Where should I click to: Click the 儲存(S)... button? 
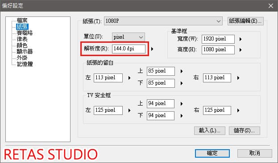click(245, 130)
